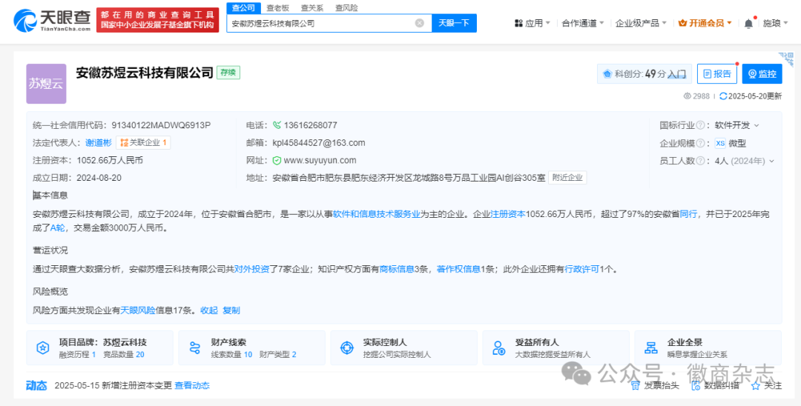
Task: Open the 行政许可 link
Action: pos(582,269)
